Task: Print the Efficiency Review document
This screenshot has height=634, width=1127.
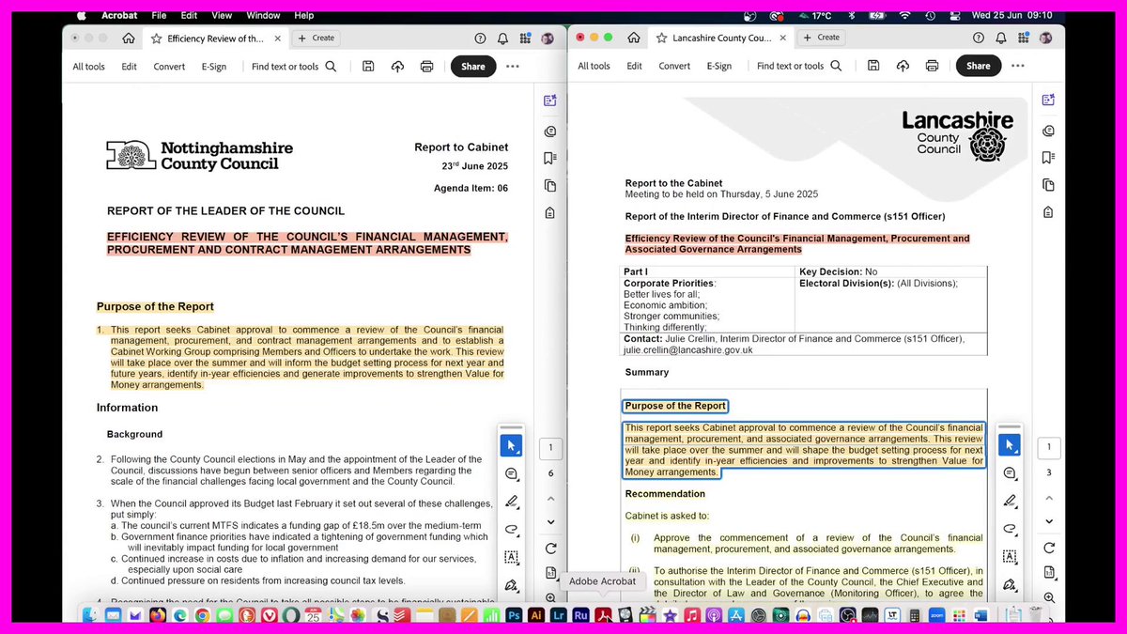Action: [x=426, y=66]
